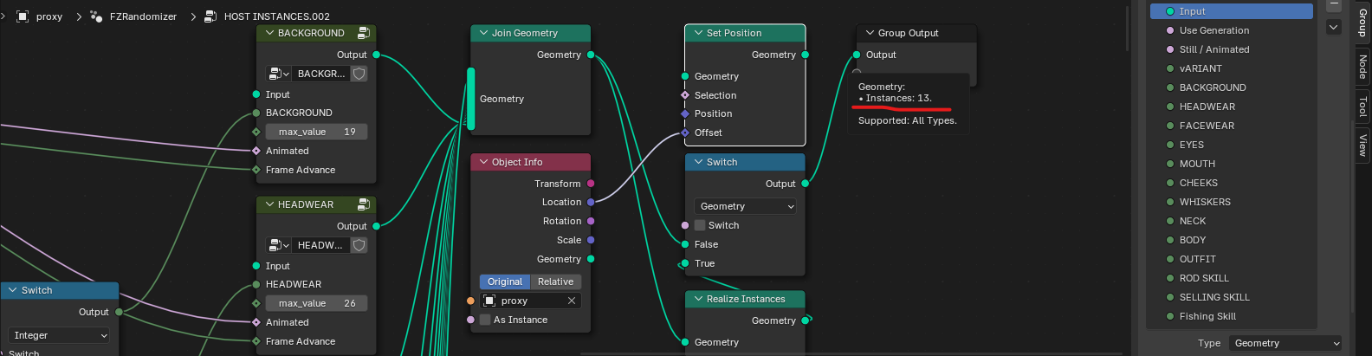Select Fishing Skill in inputs list
This screenshot has width=1372, height=356.
1231,316
